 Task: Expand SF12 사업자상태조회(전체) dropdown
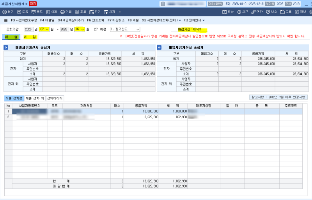pos(180,20)
